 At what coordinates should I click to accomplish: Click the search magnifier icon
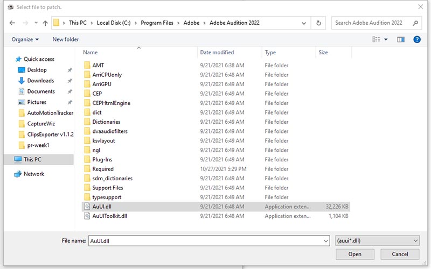point(415,23)
